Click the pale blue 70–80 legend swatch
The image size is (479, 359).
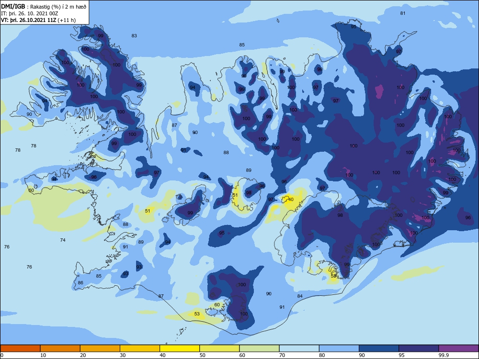299,348
